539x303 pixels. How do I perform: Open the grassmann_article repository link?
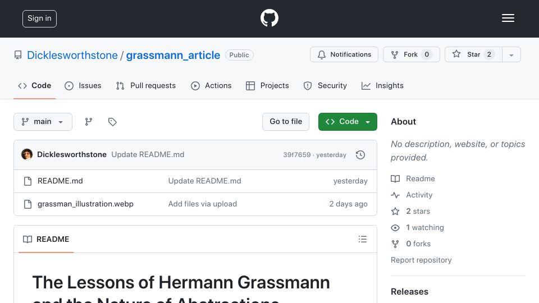[173, 55]
